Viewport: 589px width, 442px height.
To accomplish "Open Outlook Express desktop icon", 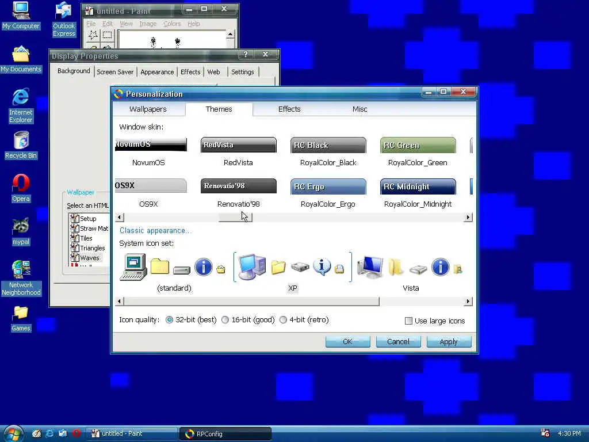I will tap(63, 19).
